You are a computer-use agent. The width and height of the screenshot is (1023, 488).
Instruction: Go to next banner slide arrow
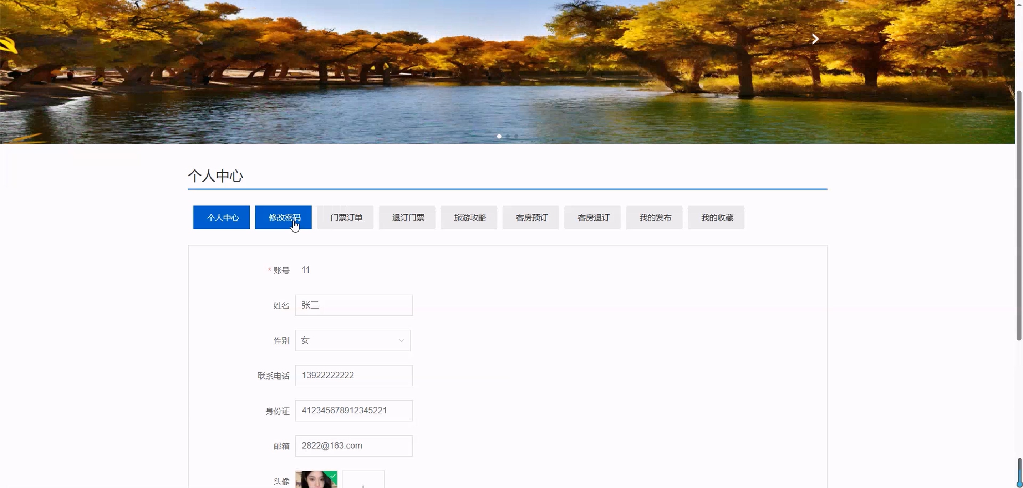(815, 39)
